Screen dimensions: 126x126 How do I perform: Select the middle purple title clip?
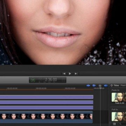(x=47, y=102)
